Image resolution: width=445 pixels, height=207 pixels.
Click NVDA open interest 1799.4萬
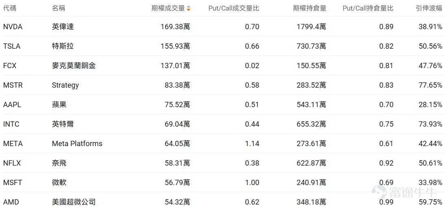click(312, 27)
